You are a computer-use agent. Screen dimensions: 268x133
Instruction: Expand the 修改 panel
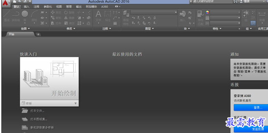(x=71, y=29)
